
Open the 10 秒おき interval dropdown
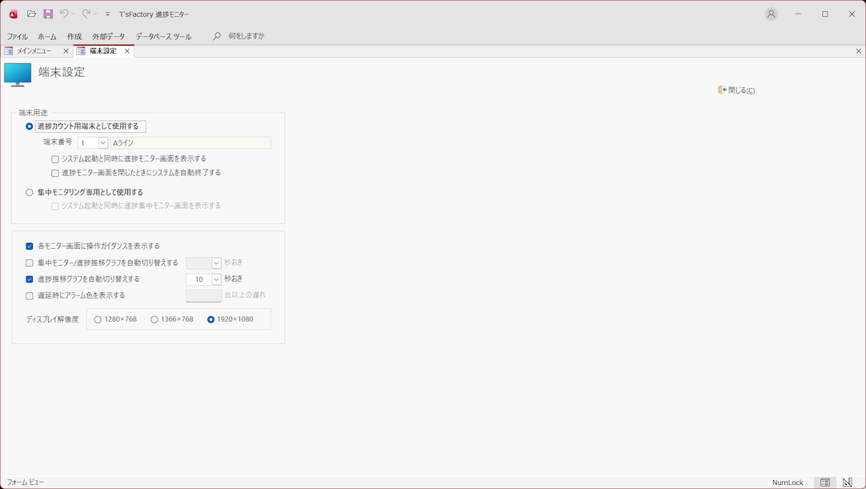[x=216, y=279]
